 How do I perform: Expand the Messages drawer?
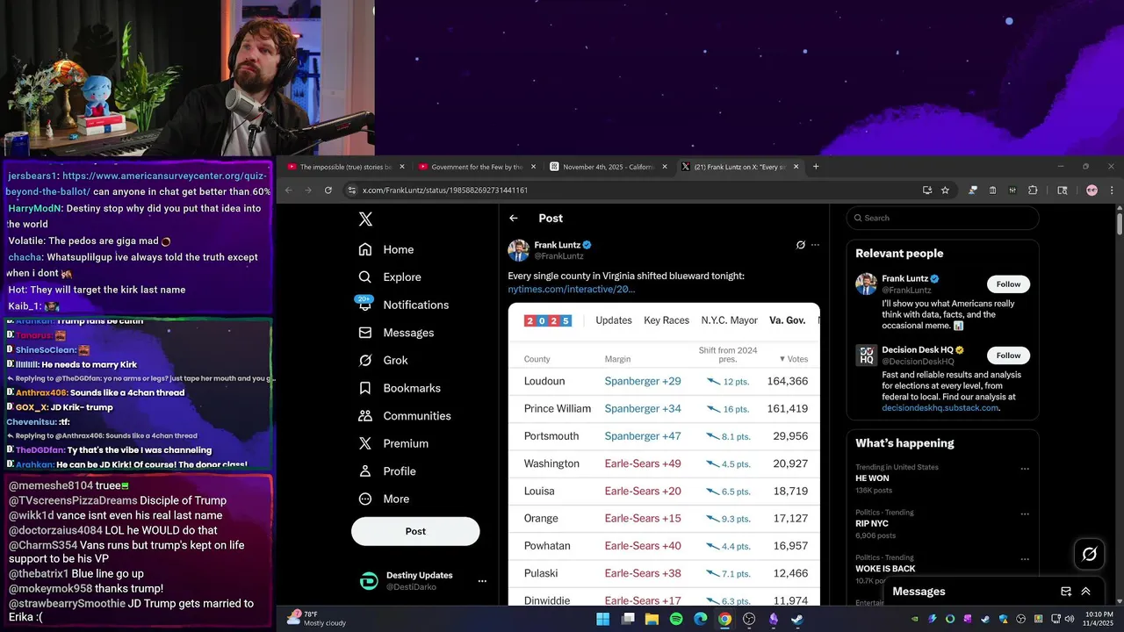coord(1086,592)
